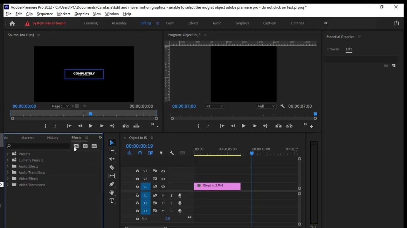Click the Export share icon
This screenshot has height=228, width=407.
coord(396,23)
